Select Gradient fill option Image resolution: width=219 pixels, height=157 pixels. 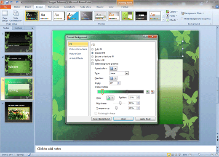point(92,53)
